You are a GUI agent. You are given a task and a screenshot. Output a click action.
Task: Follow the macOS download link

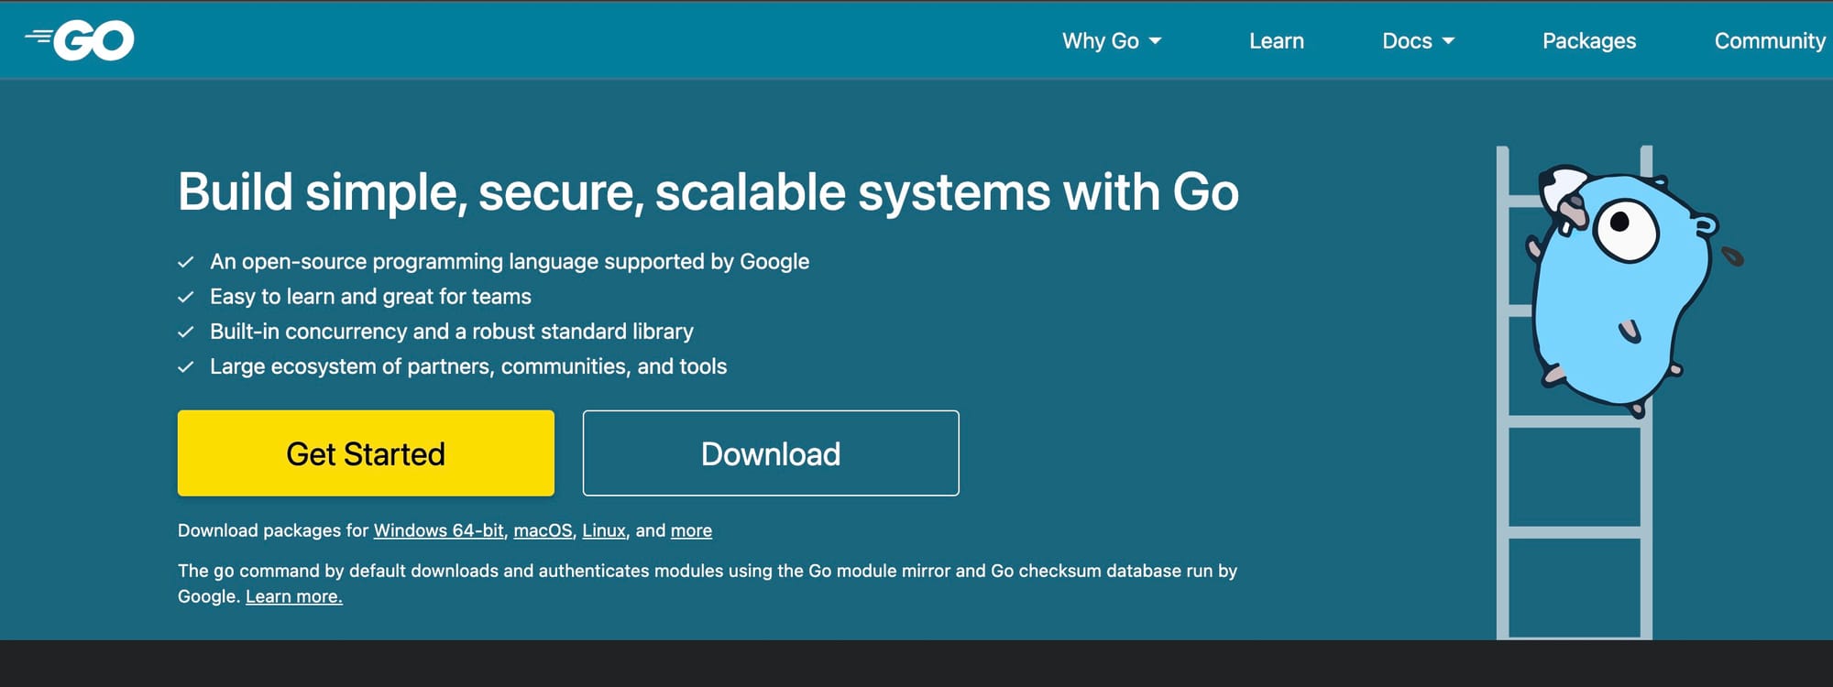point(543,530)
